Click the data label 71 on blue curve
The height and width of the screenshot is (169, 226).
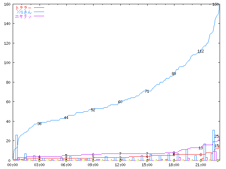point(147,91)
